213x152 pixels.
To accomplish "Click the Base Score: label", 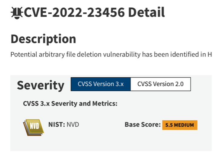I will (142, 124).
